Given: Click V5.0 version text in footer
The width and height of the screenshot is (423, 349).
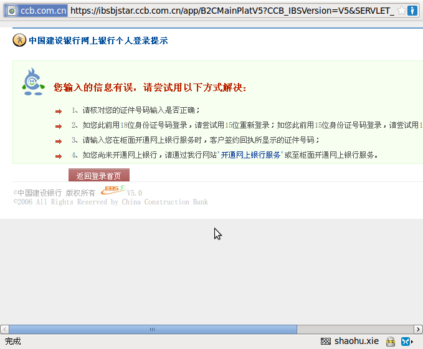Looking at the screenshot, I should click(135, 193).
